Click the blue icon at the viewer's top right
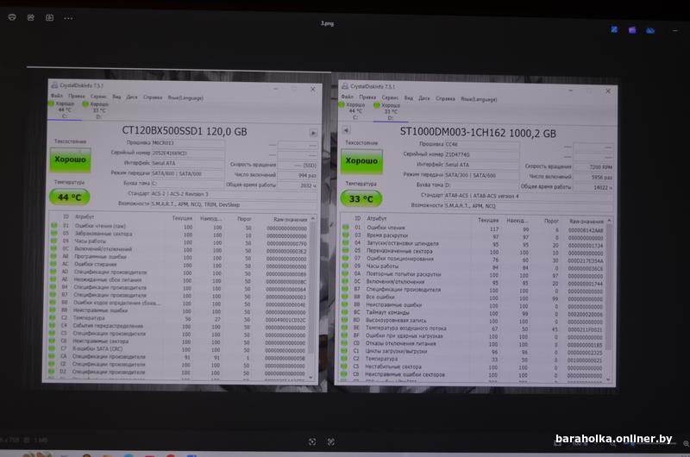 tap(614, 29)
